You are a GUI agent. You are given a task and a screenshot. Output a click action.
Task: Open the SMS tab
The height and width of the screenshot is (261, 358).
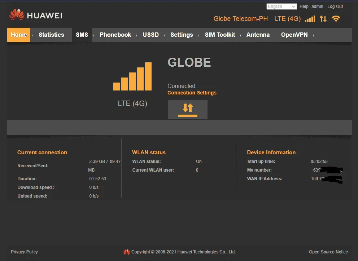coord(82,35)
